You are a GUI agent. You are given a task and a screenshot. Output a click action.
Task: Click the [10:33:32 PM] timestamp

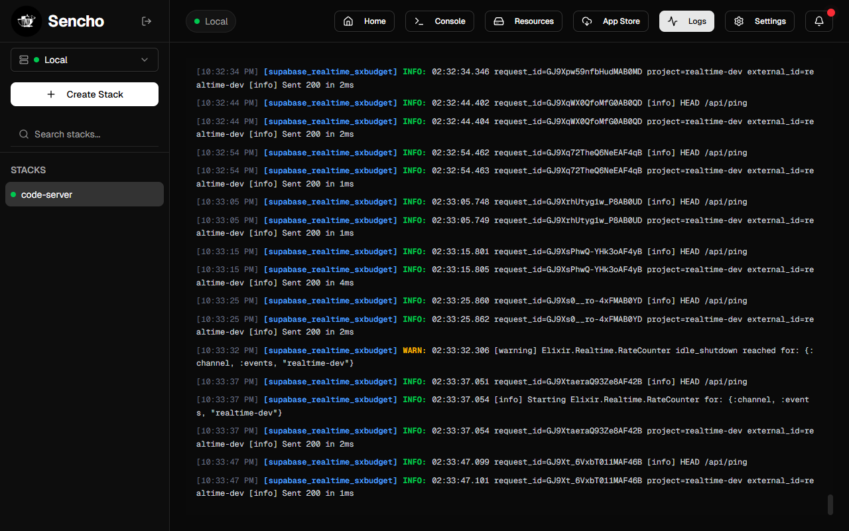[x=228, y=350]
